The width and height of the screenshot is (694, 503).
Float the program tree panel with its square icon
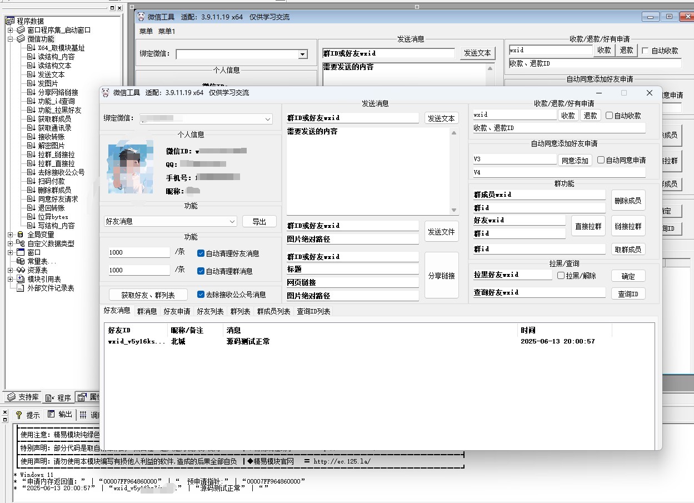112,8
